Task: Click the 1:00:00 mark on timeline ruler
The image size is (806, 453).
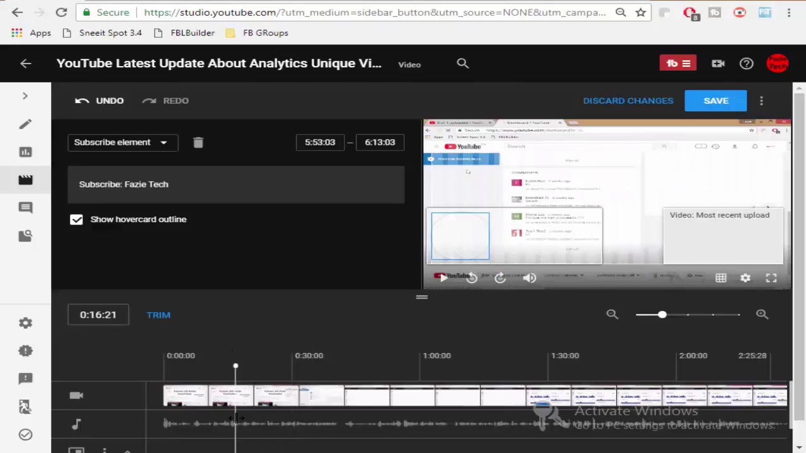Action: 436,355
